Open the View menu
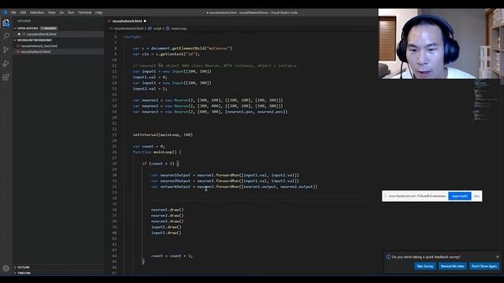 (x=51, y=13)
